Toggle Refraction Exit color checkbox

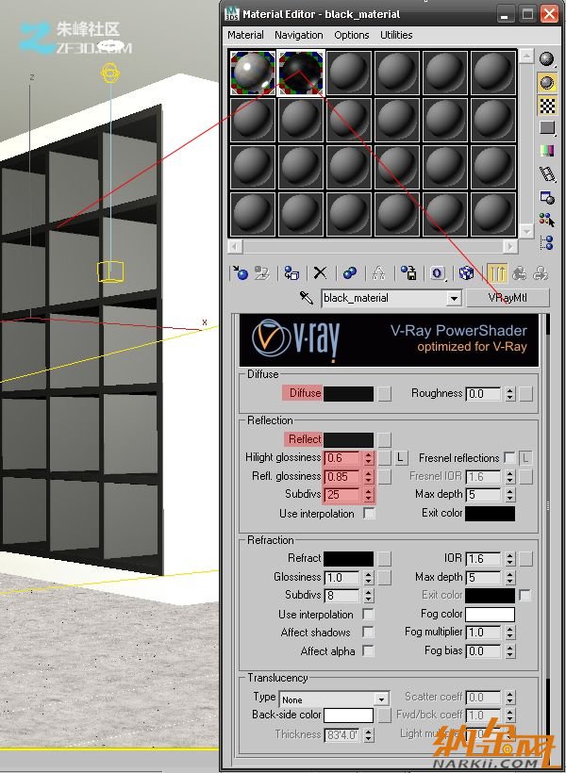click(525, 595)
